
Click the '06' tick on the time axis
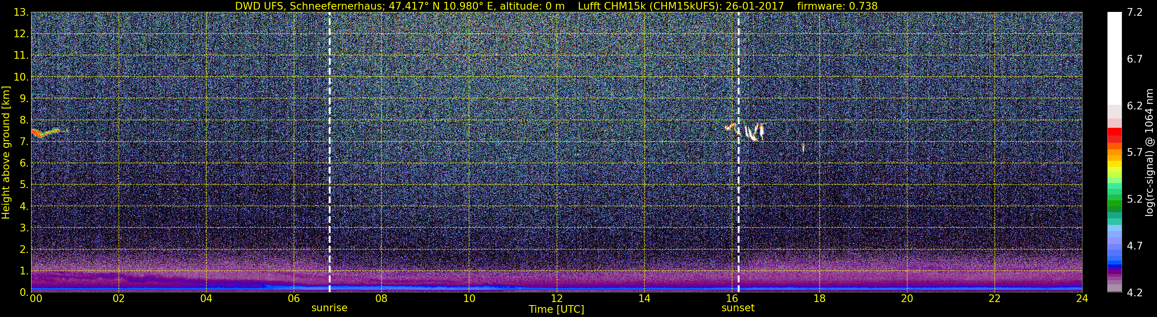click(294, 299)
